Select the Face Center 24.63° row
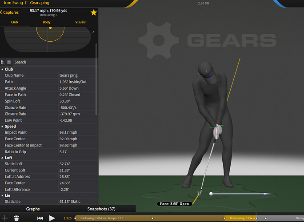The width and height of the screenshot is (304, 222). 48,183
